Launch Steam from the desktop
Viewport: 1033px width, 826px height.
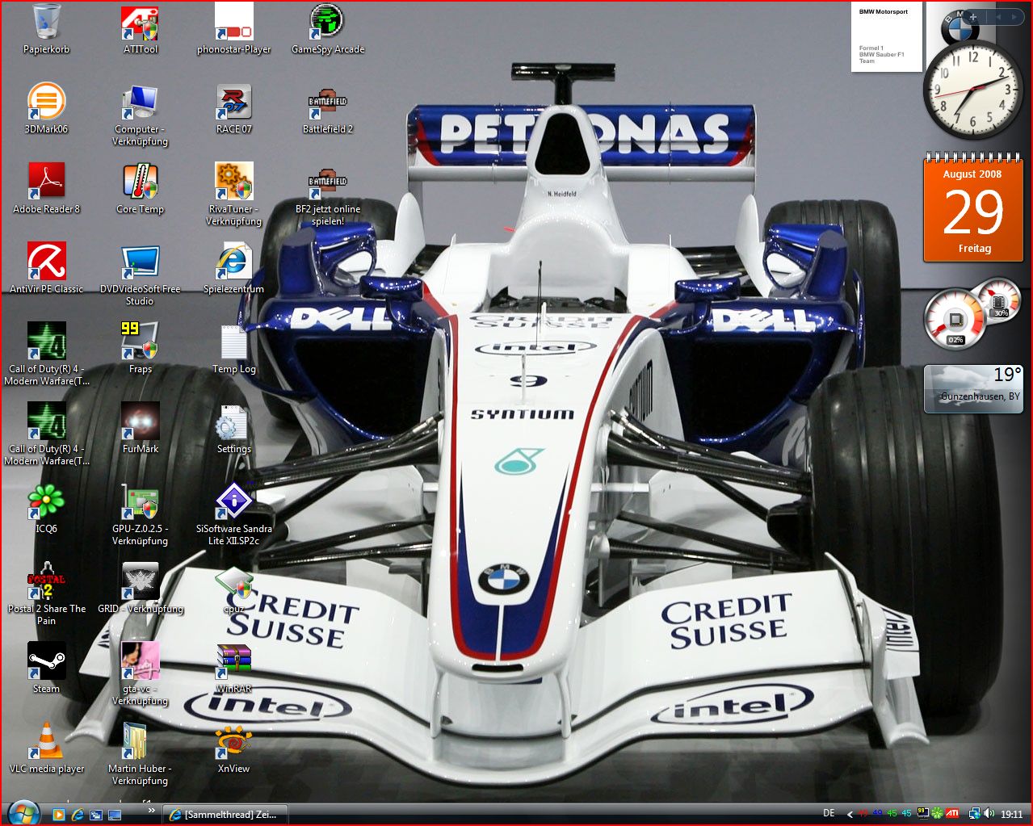46,669
